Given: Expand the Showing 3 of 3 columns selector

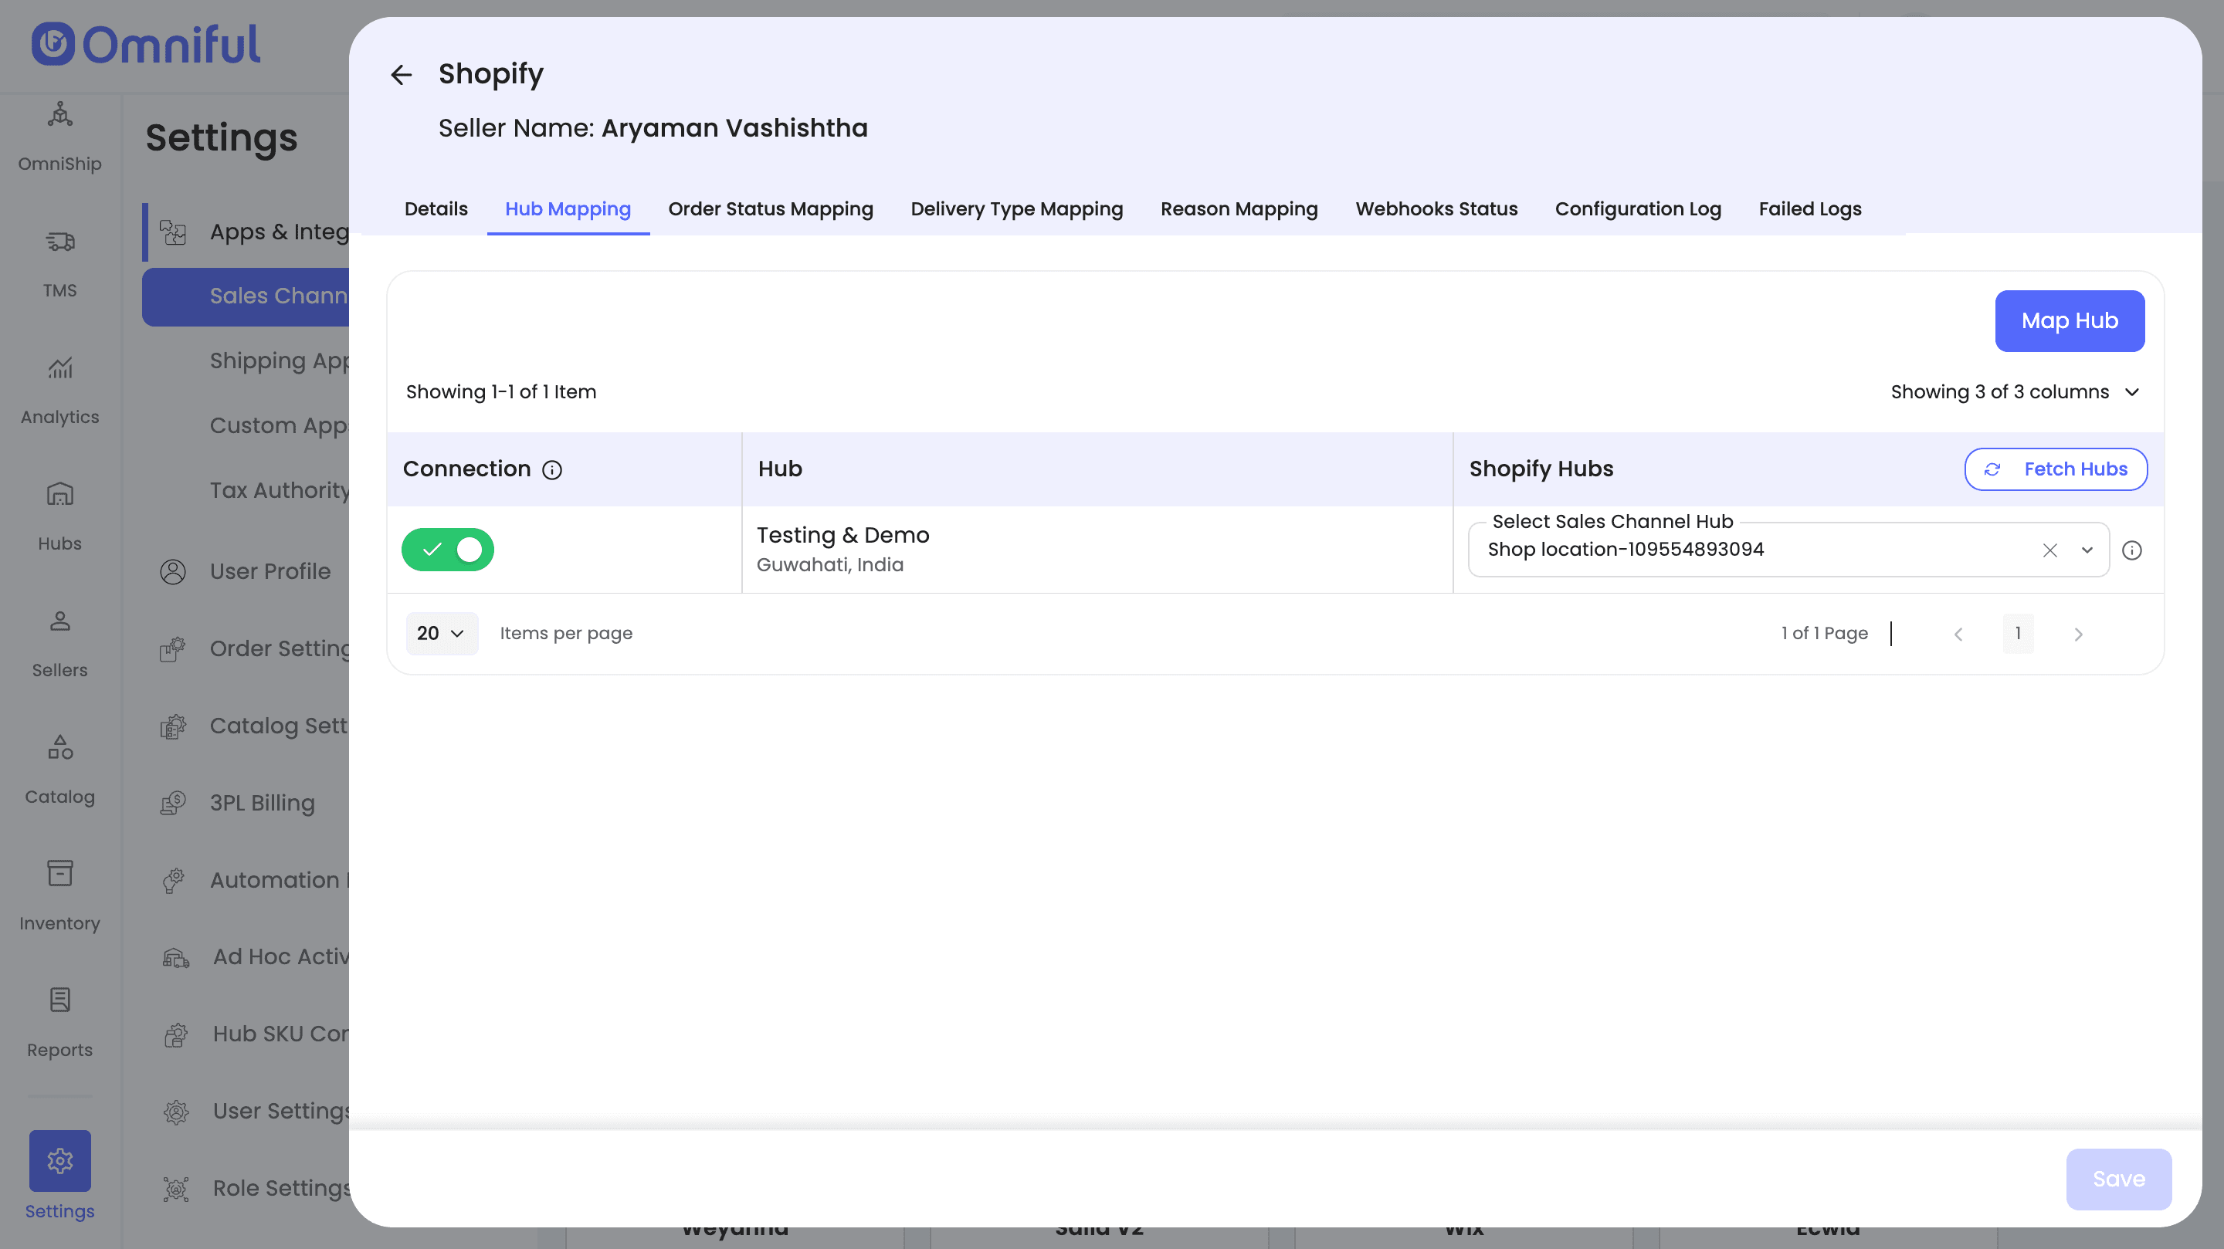Looking at the screenshot, I should tap(2015, 392).
